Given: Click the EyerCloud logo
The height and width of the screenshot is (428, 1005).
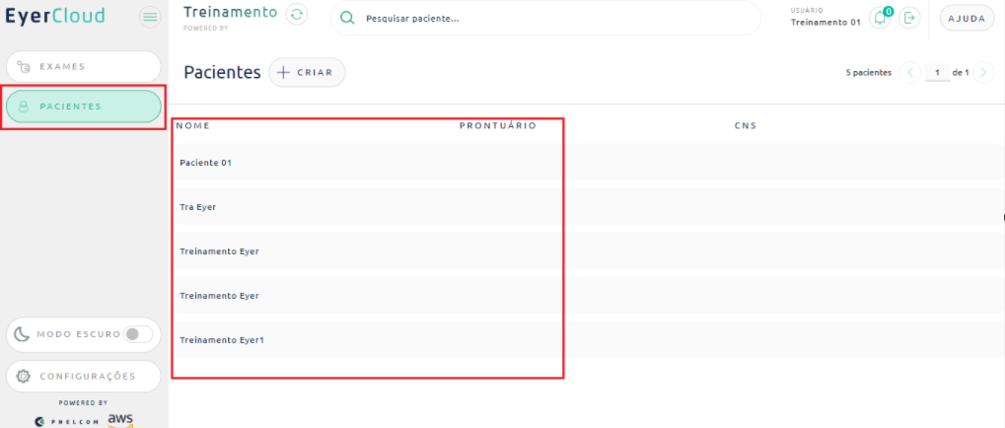Looking at the screenshot, I should 55,17.
